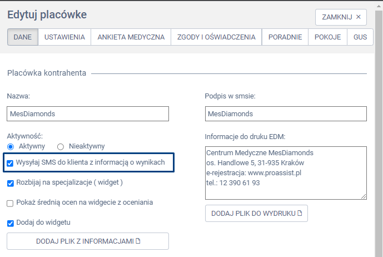
Task: Click the Podpis w smsie field
Action: pos(286,113)
